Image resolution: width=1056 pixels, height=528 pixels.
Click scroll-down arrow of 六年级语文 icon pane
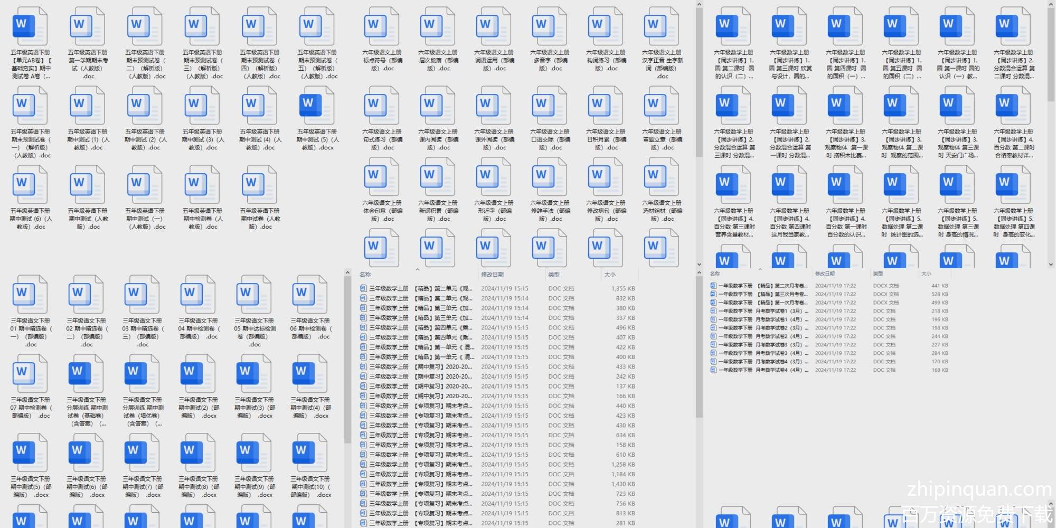tap(699, 265)
